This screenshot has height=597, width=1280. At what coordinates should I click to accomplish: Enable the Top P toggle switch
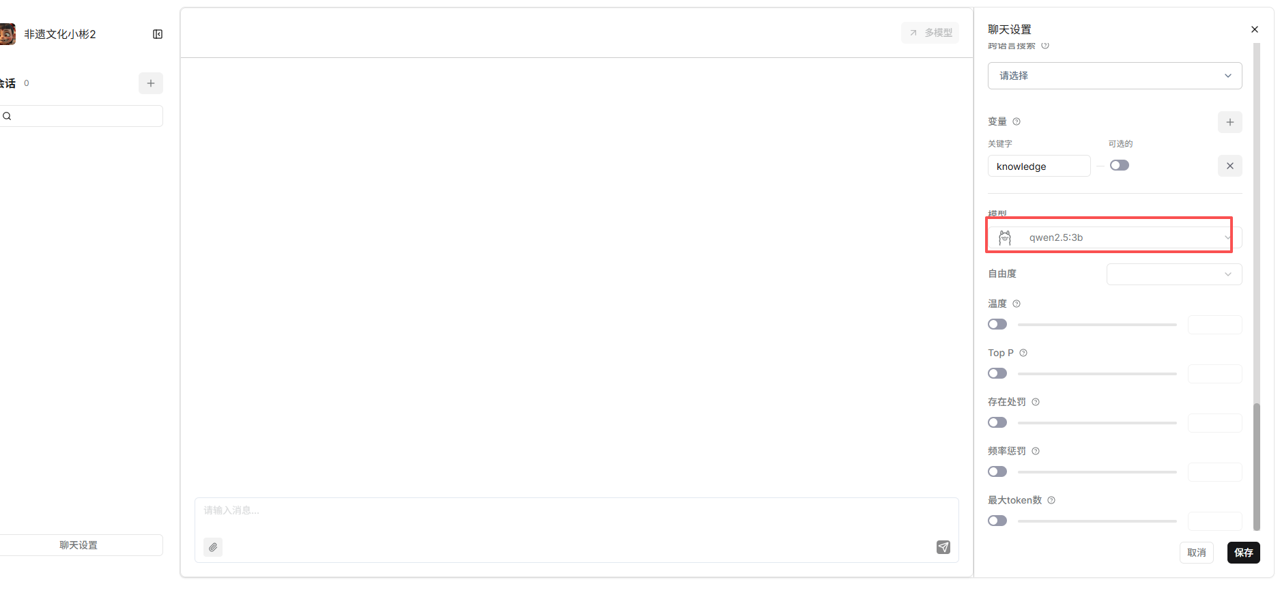[997, 373]
